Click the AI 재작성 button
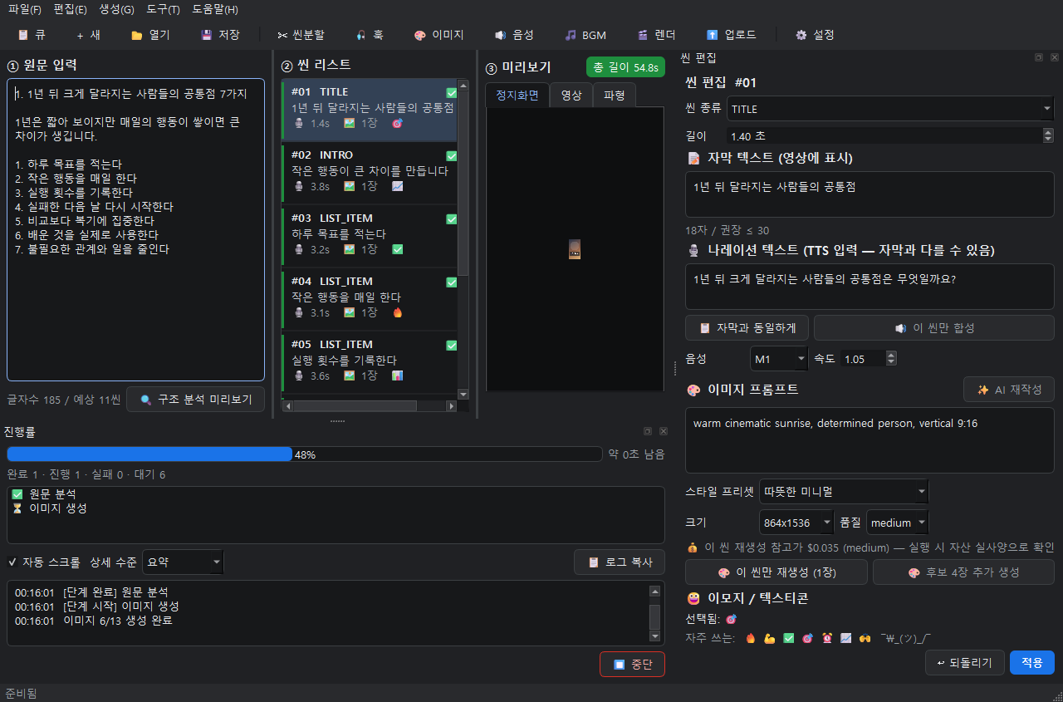 click(1009, 390)
